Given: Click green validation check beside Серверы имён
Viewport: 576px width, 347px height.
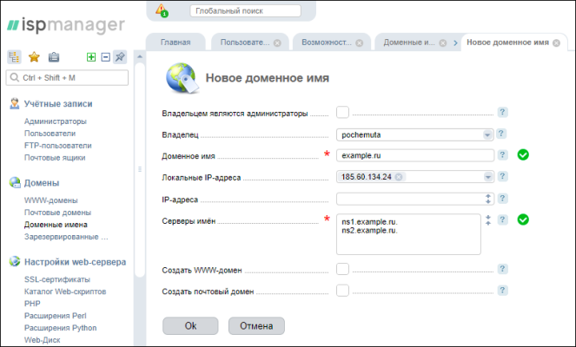Looking at the screenshot, I should 523,219.
